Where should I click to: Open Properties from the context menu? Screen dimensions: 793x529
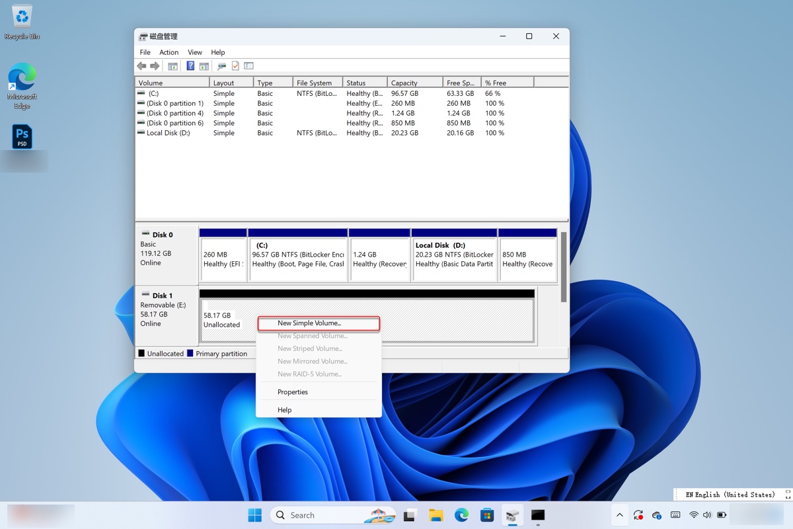coord(292,391)
